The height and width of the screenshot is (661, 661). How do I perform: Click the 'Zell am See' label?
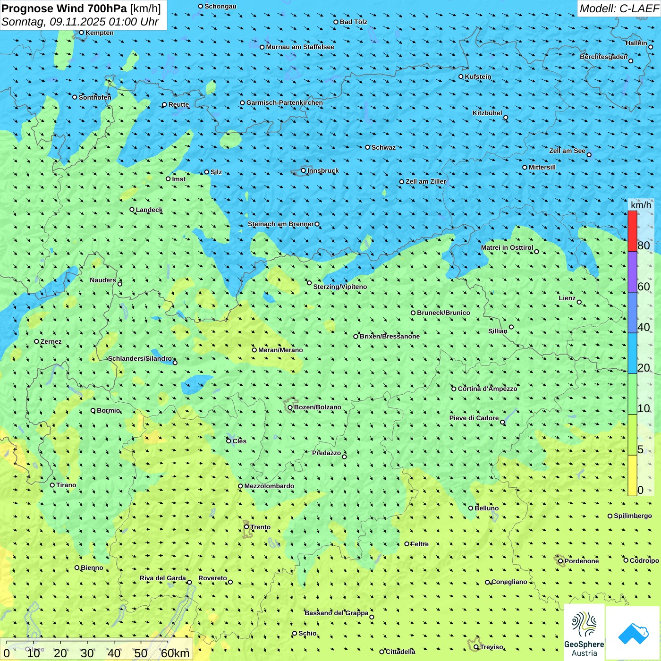[x=567, y=151]
